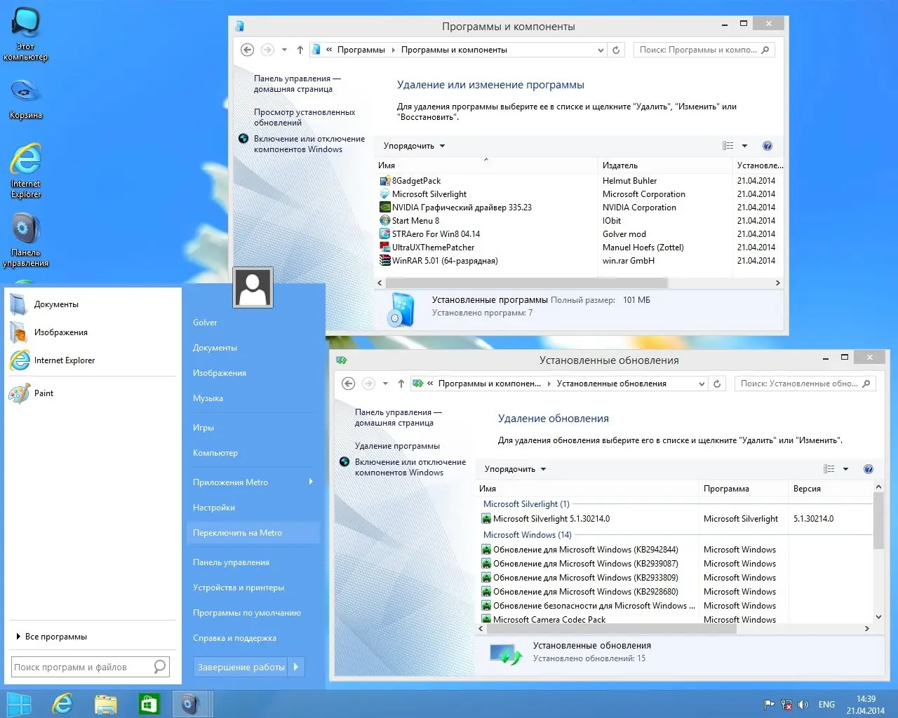898x718 pixels.
Task: Change the view layout in Установленные обновления
Action: coord(829,469)
